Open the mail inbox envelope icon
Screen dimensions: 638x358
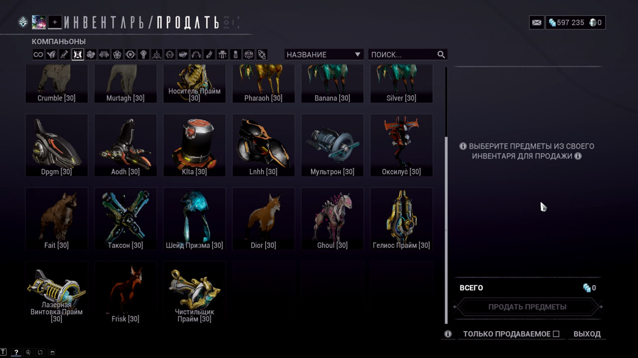pyautogui.click(x=537, y=22)
